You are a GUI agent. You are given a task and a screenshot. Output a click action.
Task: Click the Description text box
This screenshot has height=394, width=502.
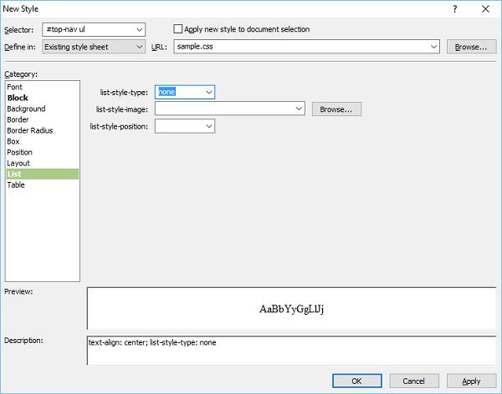pyautogui.click(x=291, y=351)
